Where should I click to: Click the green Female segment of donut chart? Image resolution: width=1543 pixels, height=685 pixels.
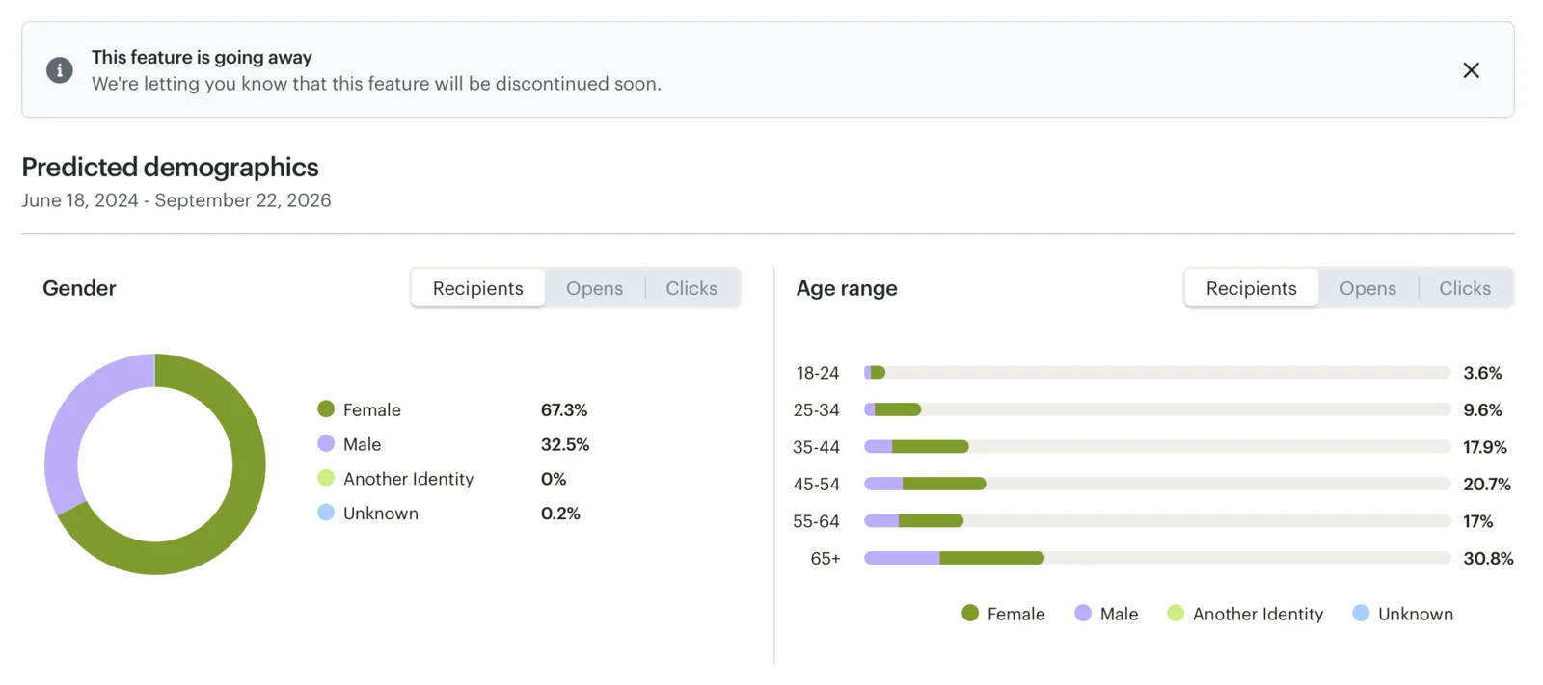coord(247,482)
